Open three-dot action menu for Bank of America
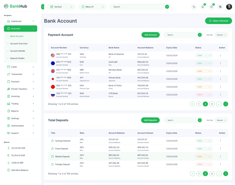Viewport: 235px width, 185px height. coord(220,55)
